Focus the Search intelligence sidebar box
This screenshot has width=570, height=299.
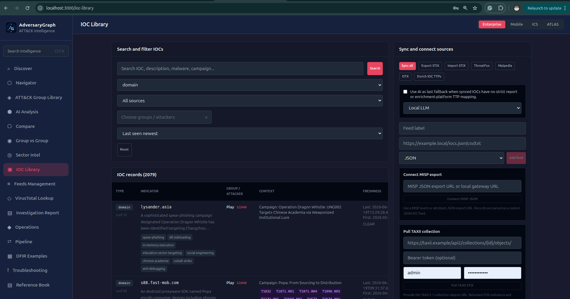coord(36,51)
